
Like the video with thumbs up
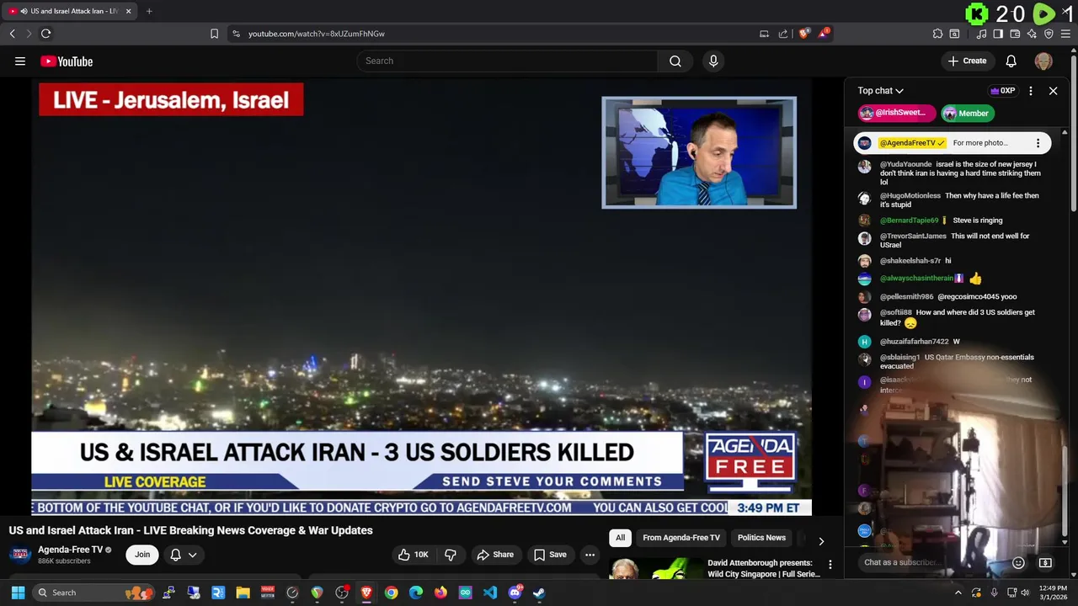click(413, 555)
